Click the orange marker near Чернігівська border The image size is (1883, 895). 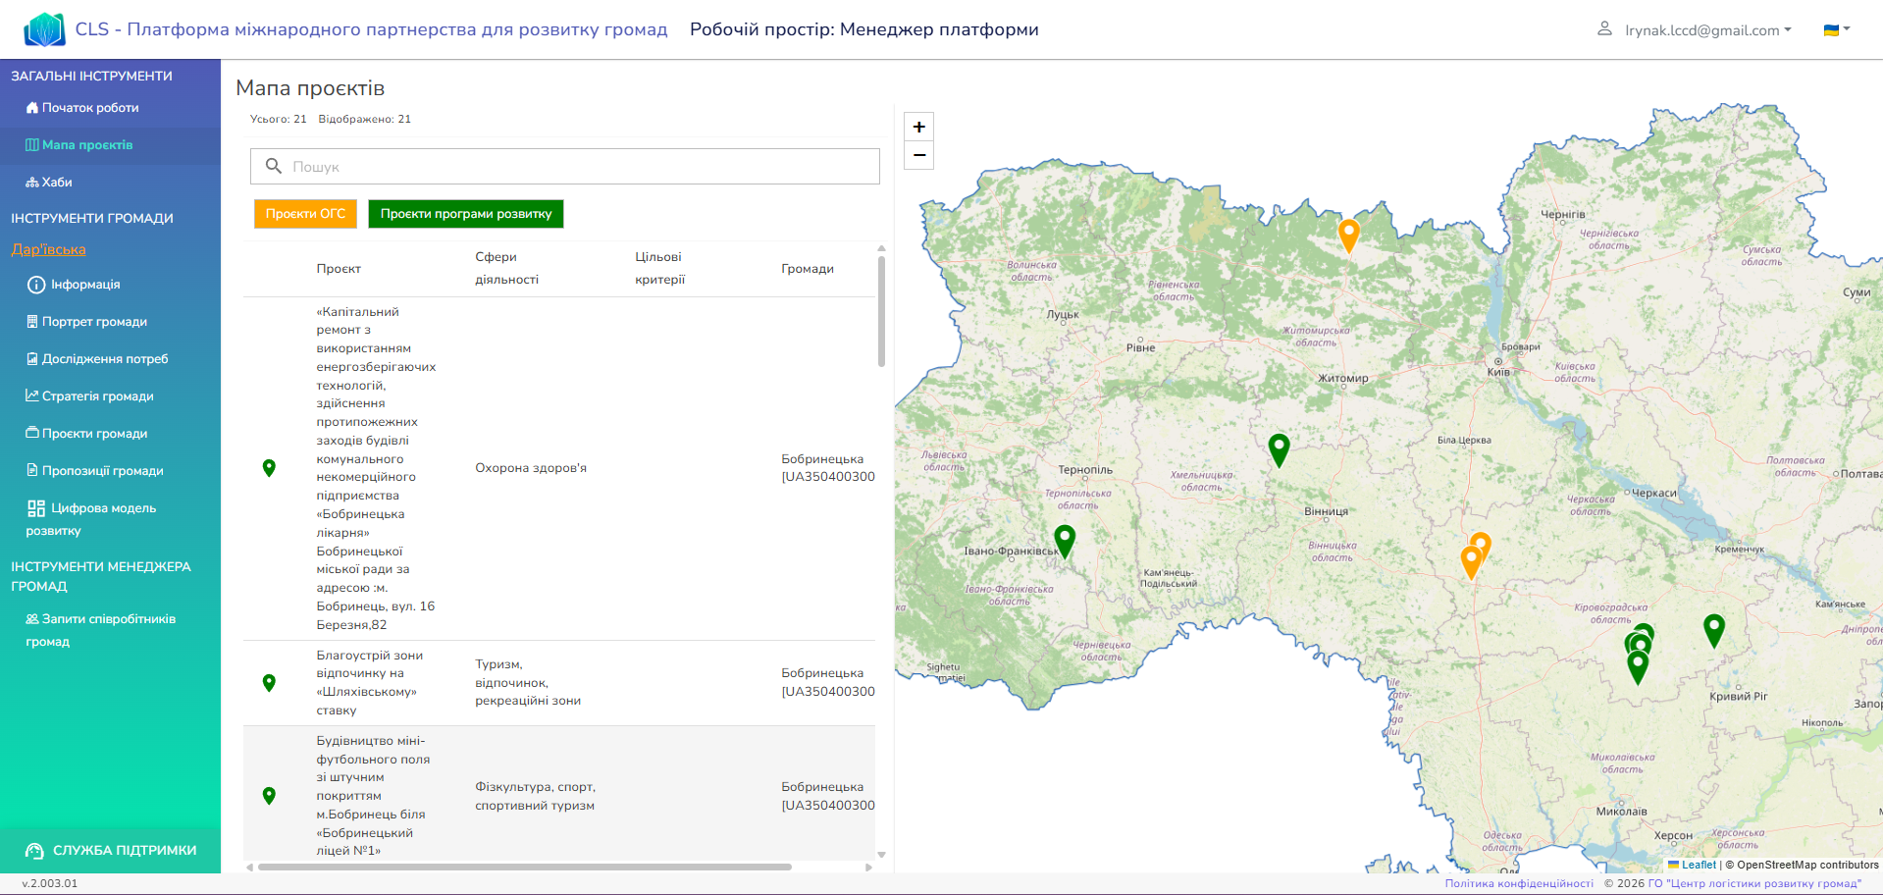coord(1349,236)
